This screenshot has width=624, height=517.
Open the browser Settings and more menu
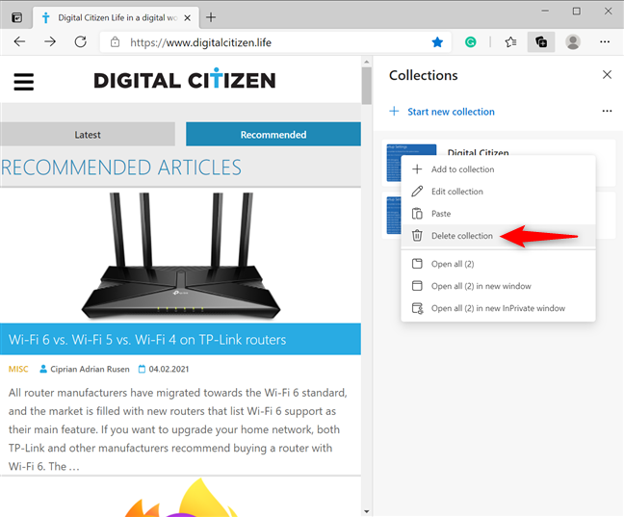tap(605, 41)
